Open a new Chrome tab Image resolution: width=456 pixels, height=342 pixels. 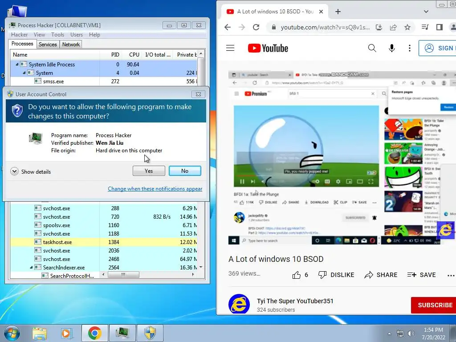point(338,12)
